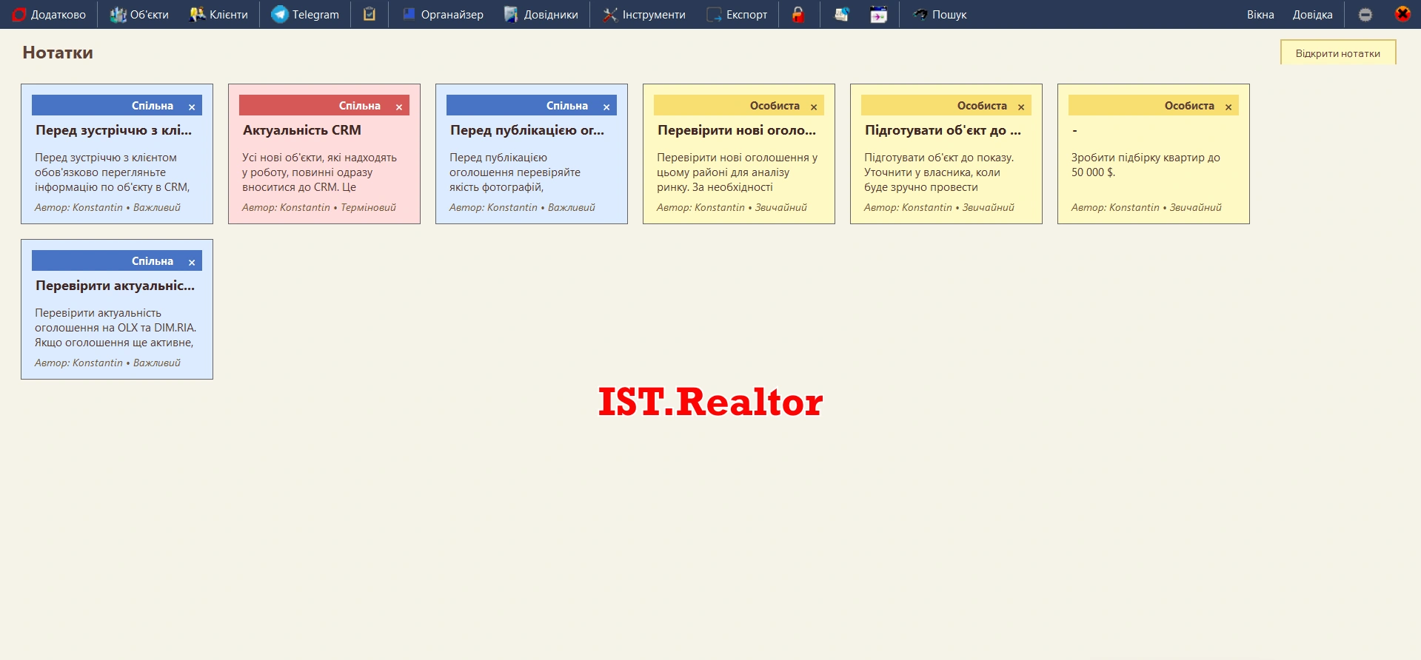The image size is (1421, 660).
Task: Open the Об'єкти section
Action: [x=139, y=14]
